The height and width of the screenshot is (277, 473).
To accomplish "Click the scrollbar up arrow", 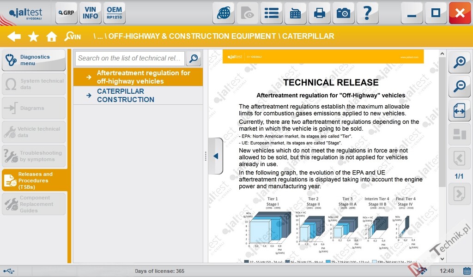I will pos(442,54).
